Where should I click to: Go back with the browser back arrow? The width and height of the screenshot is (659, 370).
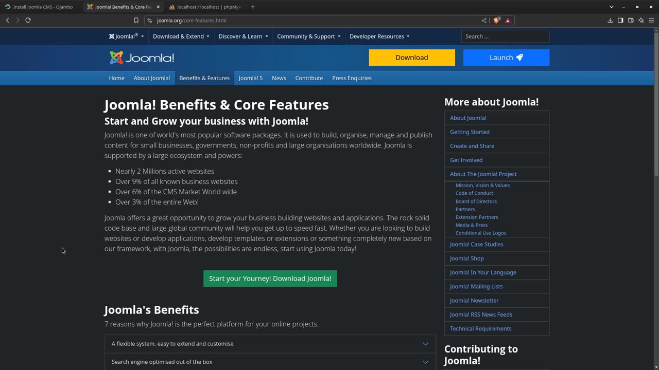[x=7, y=20]
